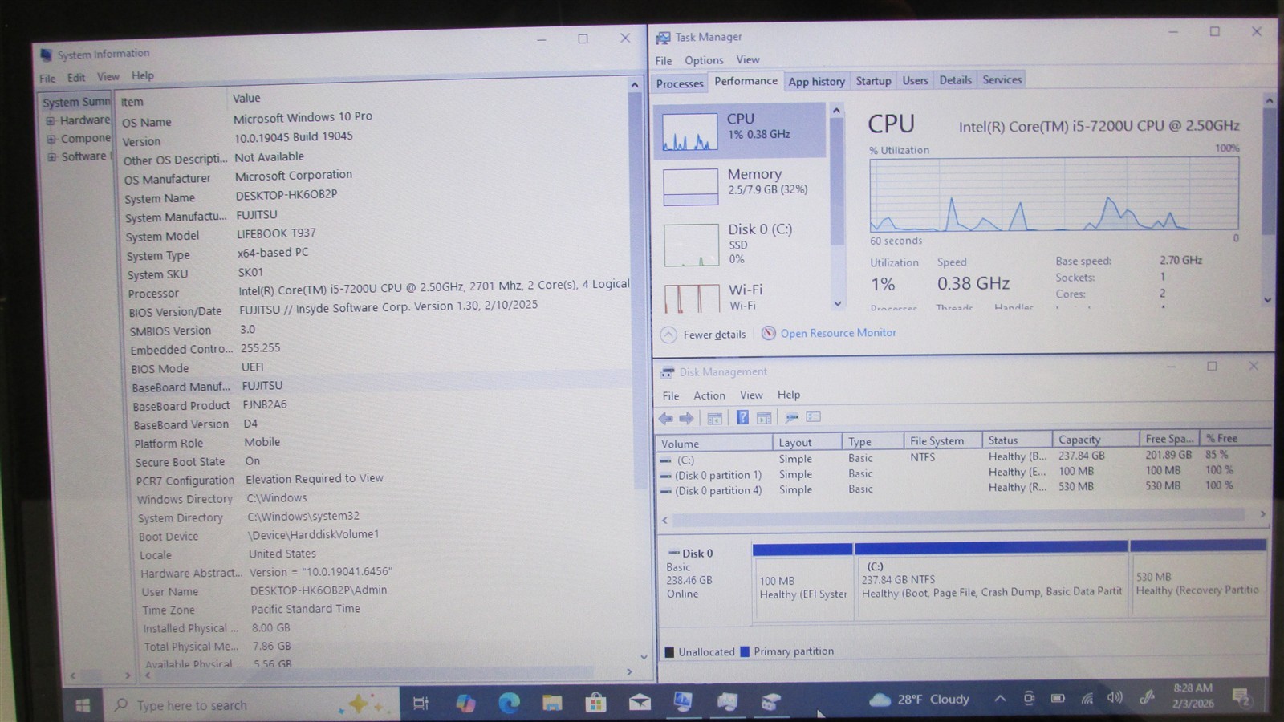Launch Copilot from the taskbar
The width and height of the screenshot is (1284, 722).
click(x=465, y=704)
